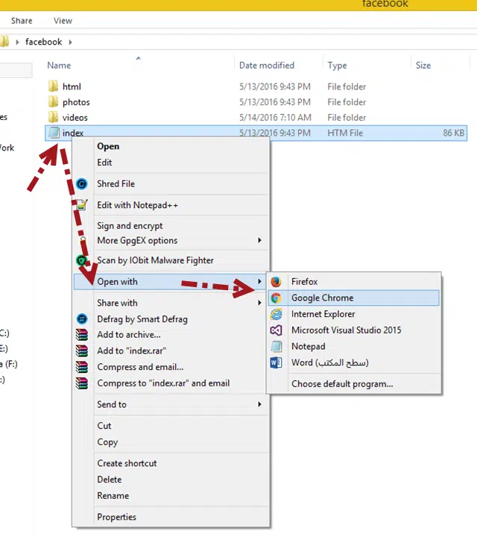477x537 pixels.
Task: Click facebook in the address breadcrumb
Action: point(43,42)
